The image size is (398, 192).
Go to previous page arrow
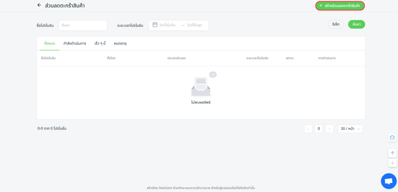click(308, 129)
